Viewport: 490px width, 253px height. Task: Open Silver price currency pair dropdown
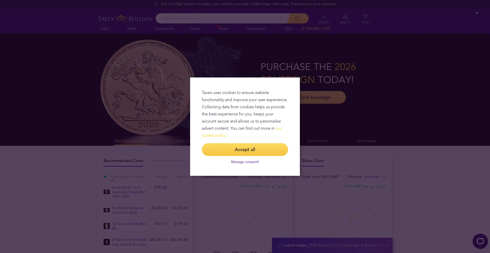tap(323, 177)
